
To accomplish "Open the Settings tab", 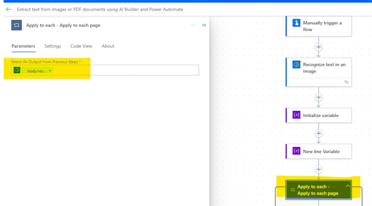I will coord(53,46).
